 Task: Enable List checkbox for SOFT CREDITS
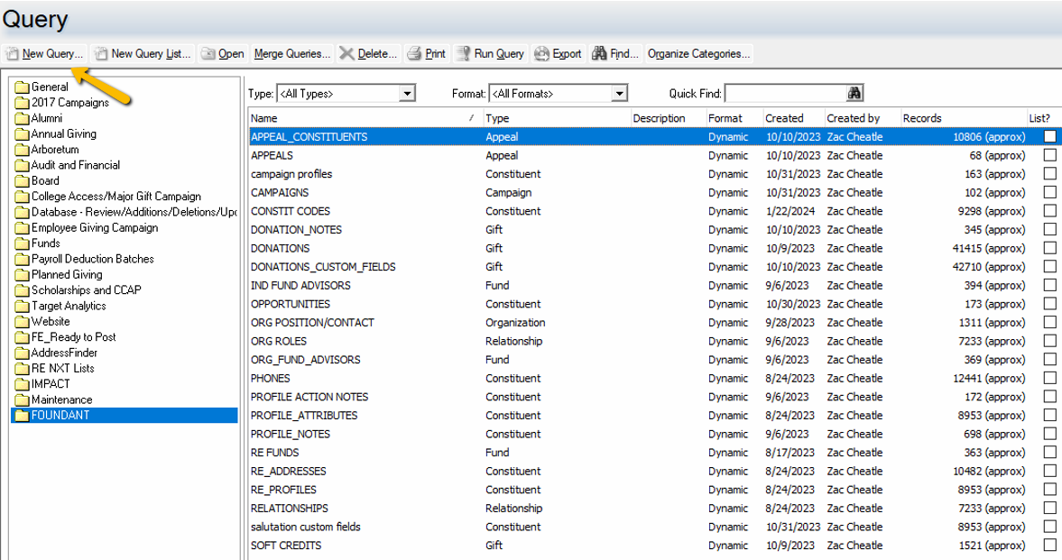[x=1049, y=546]
